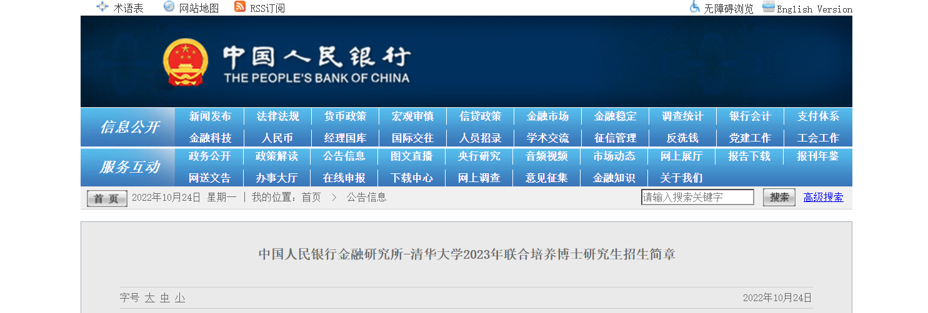Open 金融科技 menu item
The height and width of the screenshot is (313, 928).
[x=210, y=138]
